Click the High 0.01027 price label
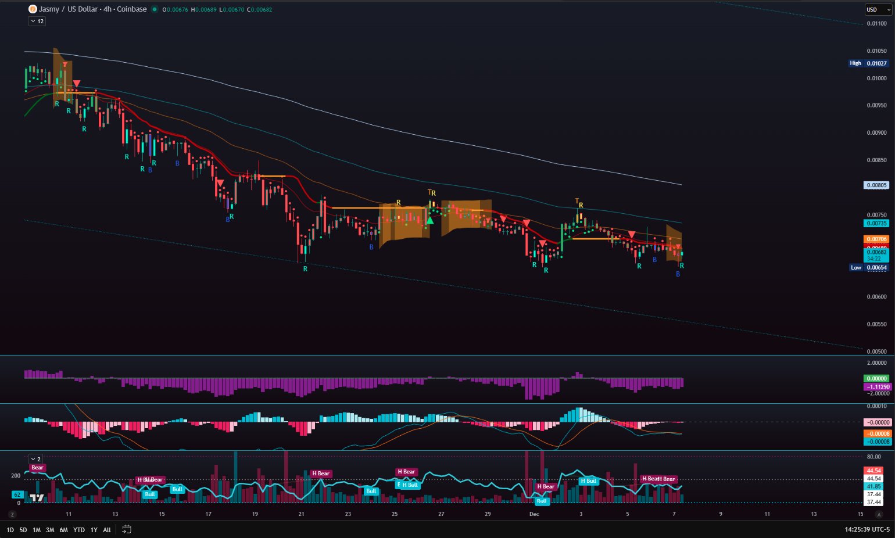 (868, 63)
